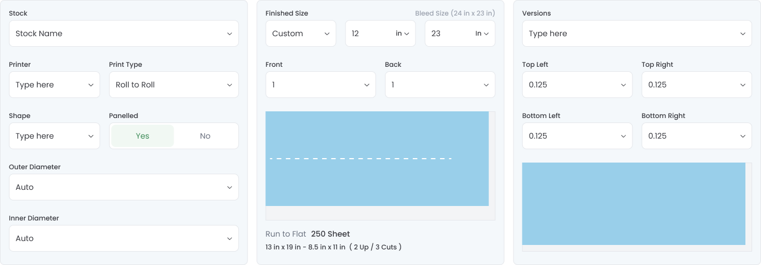The width and height of the screenshot is (761, 265).
Task: Click the Inner Diameter chevron icon
Action: (x=229, y=239)
